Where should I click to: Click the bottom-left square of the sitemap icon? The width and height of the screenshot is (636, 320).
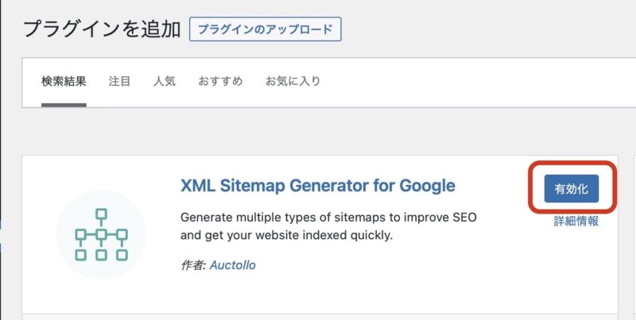pyautogui.click(x=81, y=255)
